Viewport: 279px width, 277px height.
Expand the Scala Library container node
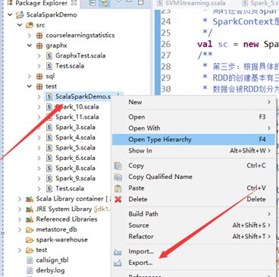[20, 199]
